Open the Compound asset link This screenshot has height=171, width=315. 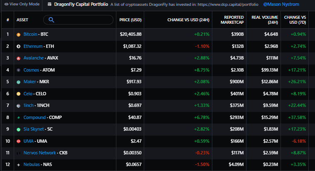tap(34, 117)
